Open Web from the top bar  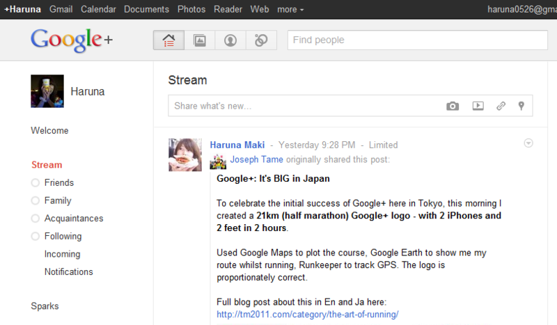260,9
